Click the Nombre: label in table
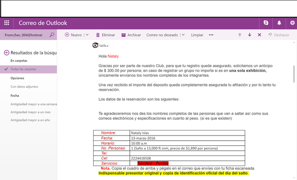Viewport: 297px width, 180px height. point(109,133)
